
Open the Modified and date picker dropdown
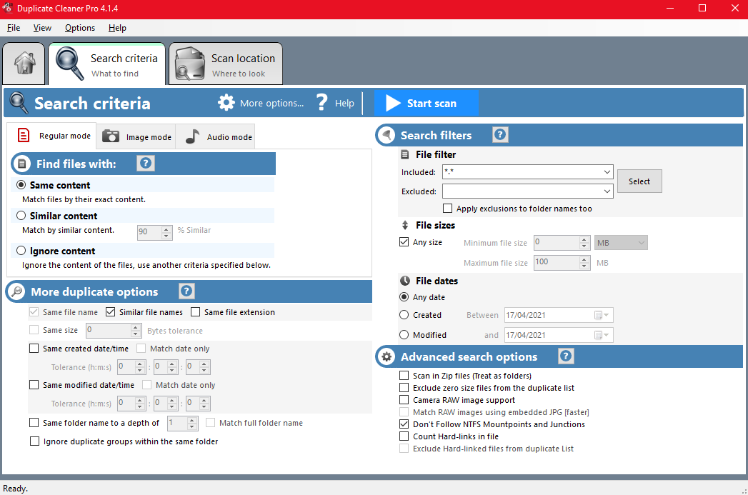click(x=602, y=335)
